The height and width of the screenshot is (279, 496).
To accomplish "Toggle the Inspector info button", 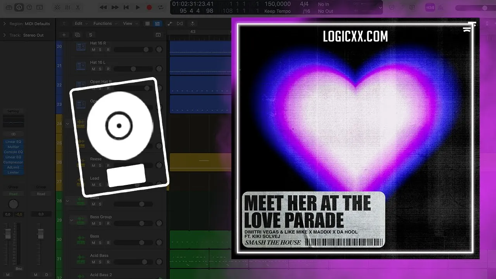I will [19, 7].
